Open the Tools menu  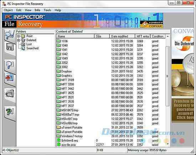pyautogui.click(x=47, y=10)
